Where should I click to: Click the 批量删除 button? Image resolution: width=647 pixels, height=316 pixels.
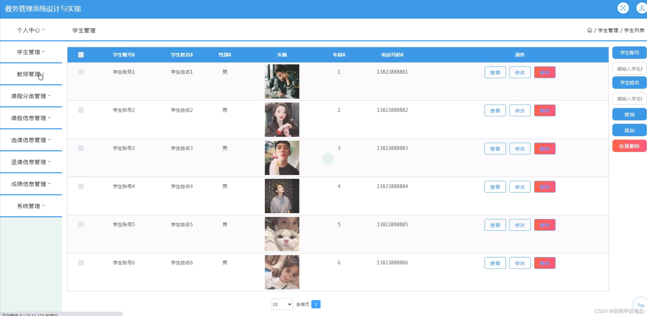coord(629,146)
